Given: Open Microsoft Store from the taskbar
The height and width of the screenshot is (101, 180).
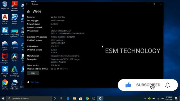Looking at the screenshot, I should (x=81, y=98).
